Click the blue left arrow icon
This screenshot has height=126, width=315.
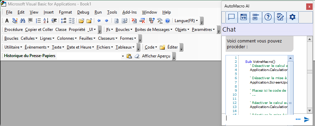[99, 20]
